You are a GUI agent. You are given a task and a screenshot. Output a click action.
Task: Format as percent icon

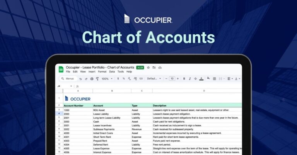click(123, 79)
